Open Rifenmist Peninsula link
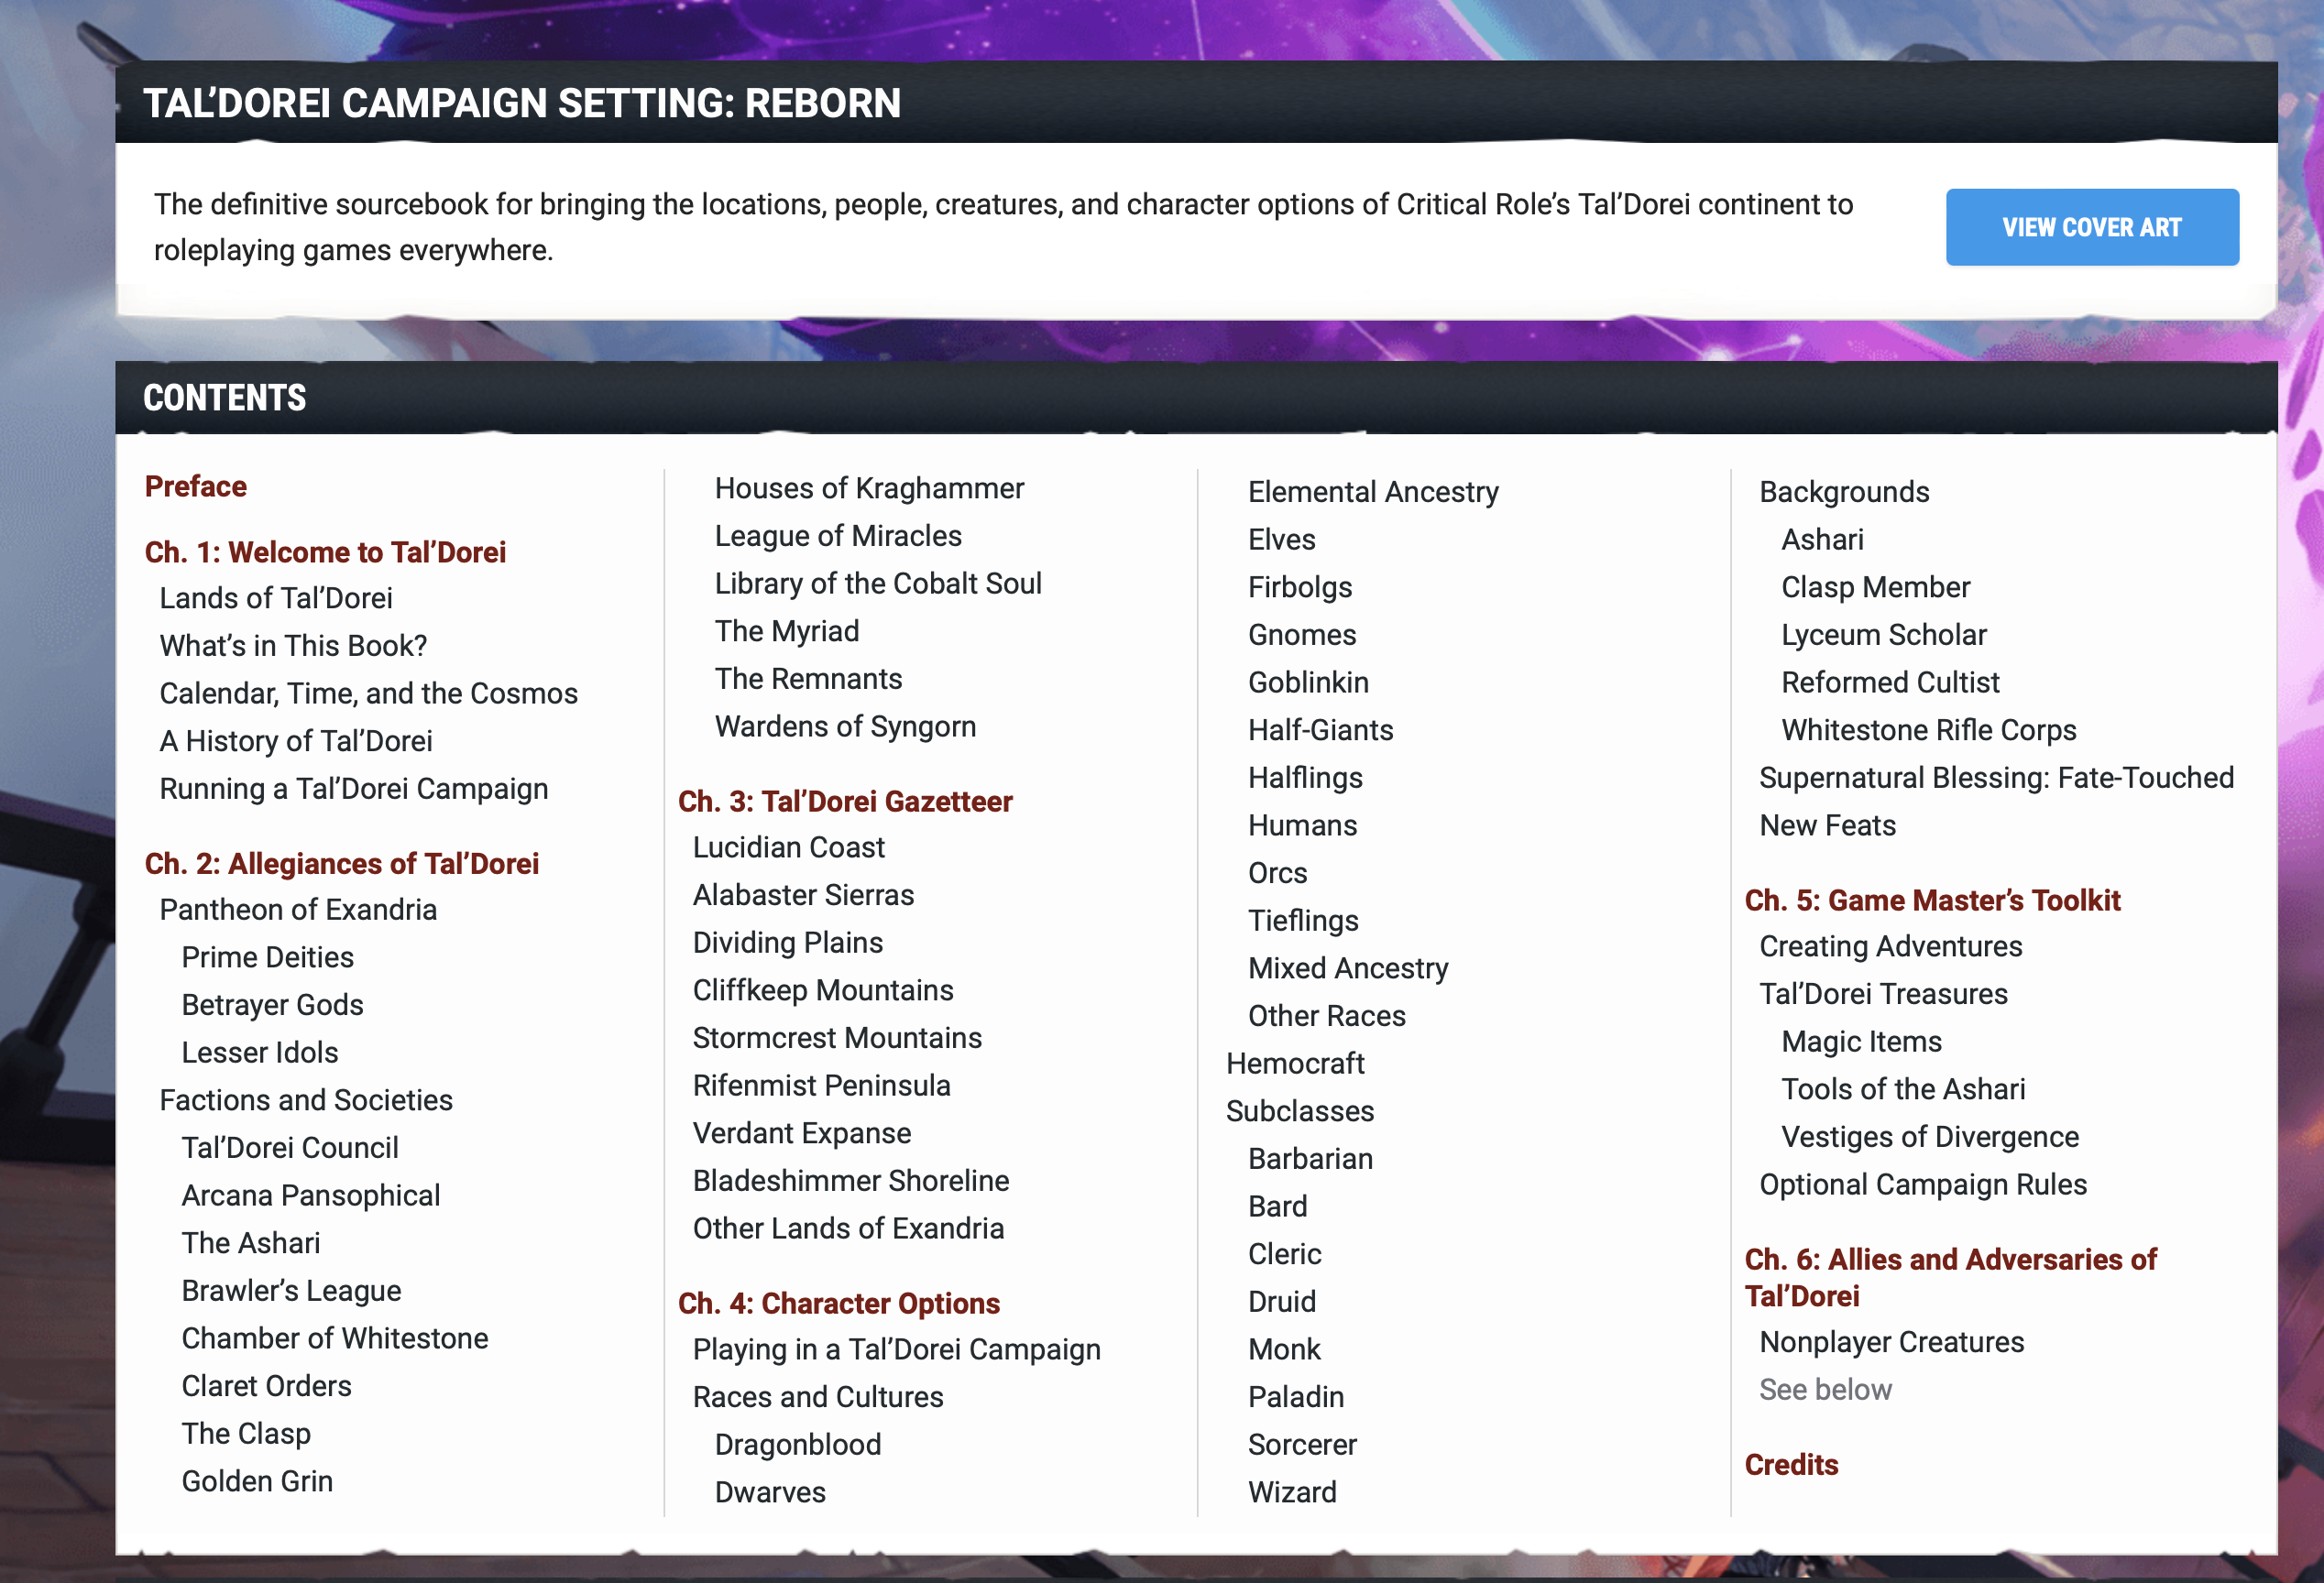Screen dimensions: 2324x1583 tap(822, 1086)
